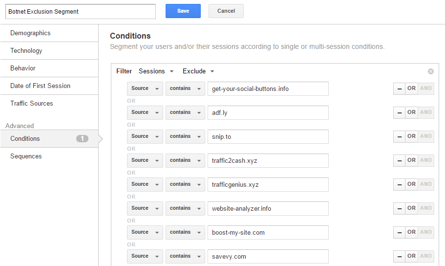Remove the website-analyzer.info row with minus icon
445x266 pixels.
tap(399, 208)
